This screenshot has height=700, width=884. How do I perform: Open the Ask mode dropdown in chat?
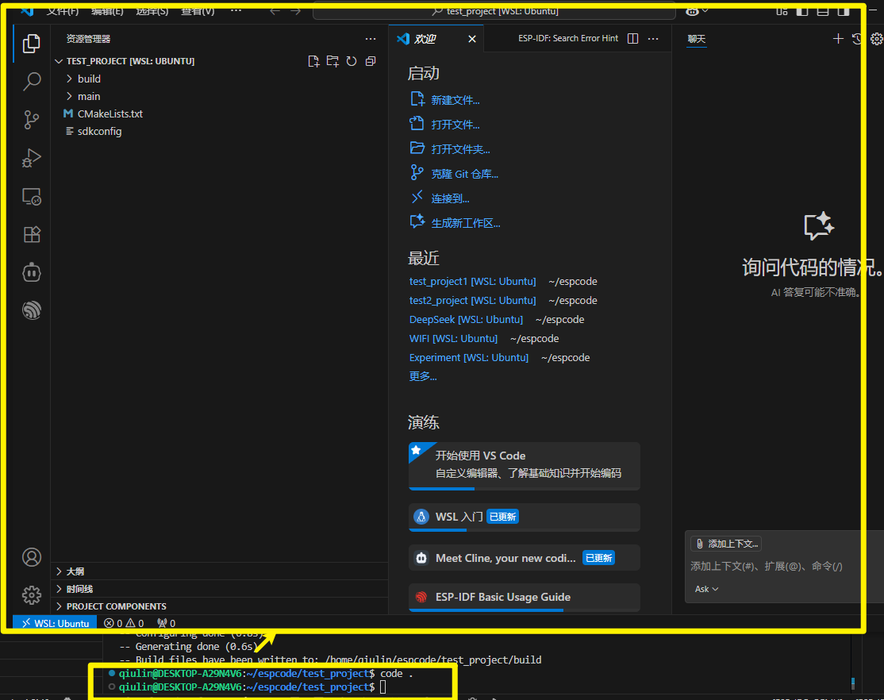[x=706, y=589]
